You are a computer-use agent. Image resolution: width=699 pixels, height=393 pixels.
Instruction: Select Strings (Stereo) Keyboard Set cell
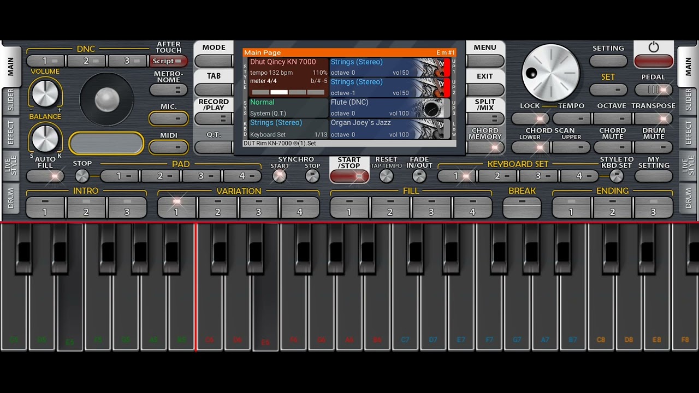(x=288, y=129)
